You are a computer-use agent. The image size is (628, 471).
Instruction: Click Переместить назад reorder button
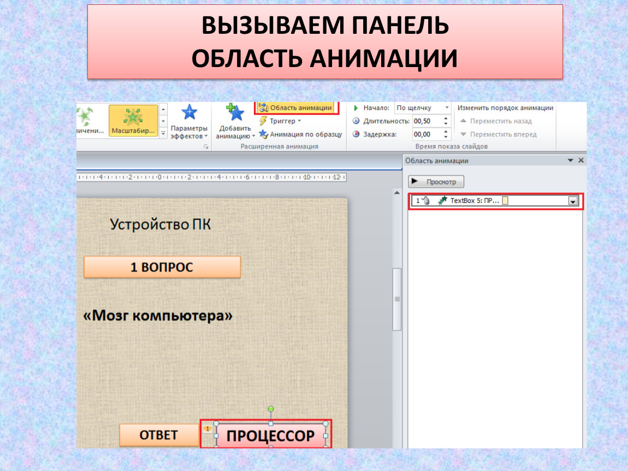(496, 121)
